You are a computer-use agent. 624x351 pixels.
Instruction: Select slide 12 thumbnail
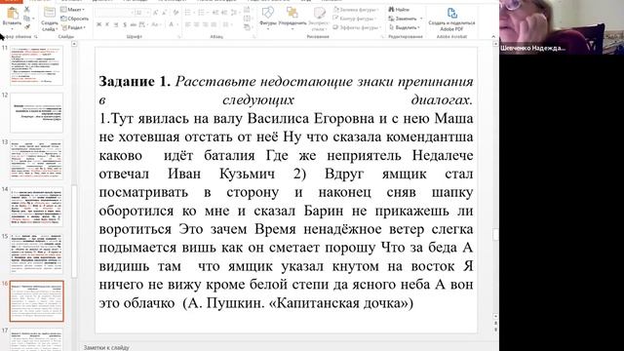point(37,113)
